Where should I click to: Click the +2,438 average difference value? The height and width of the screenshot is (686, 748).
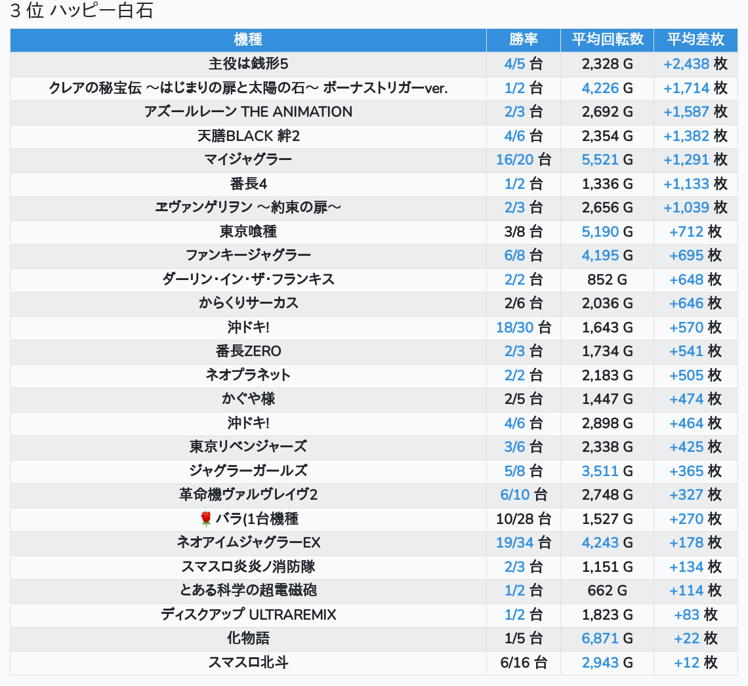(x=686, y=64)
